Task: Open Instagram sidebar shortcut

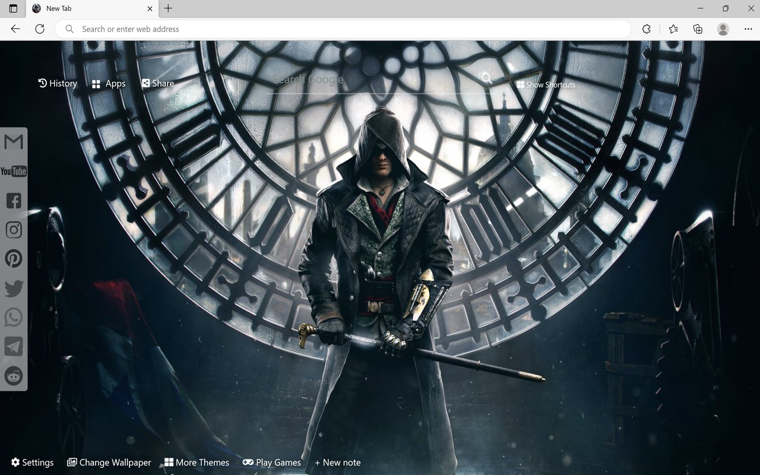Action: tap(14, 230)
